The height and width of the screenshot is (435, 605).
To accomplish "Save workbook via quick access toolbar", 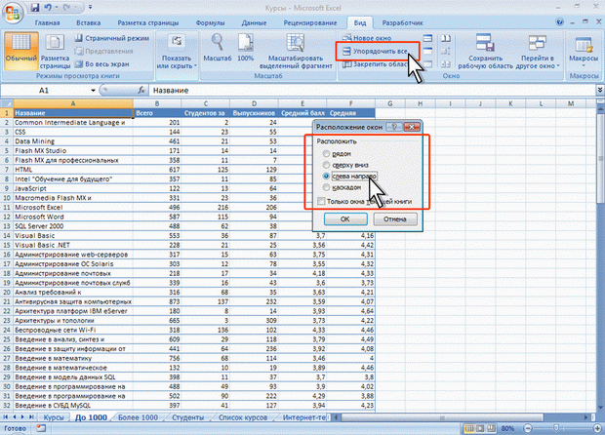I will (x=35, y=7).
